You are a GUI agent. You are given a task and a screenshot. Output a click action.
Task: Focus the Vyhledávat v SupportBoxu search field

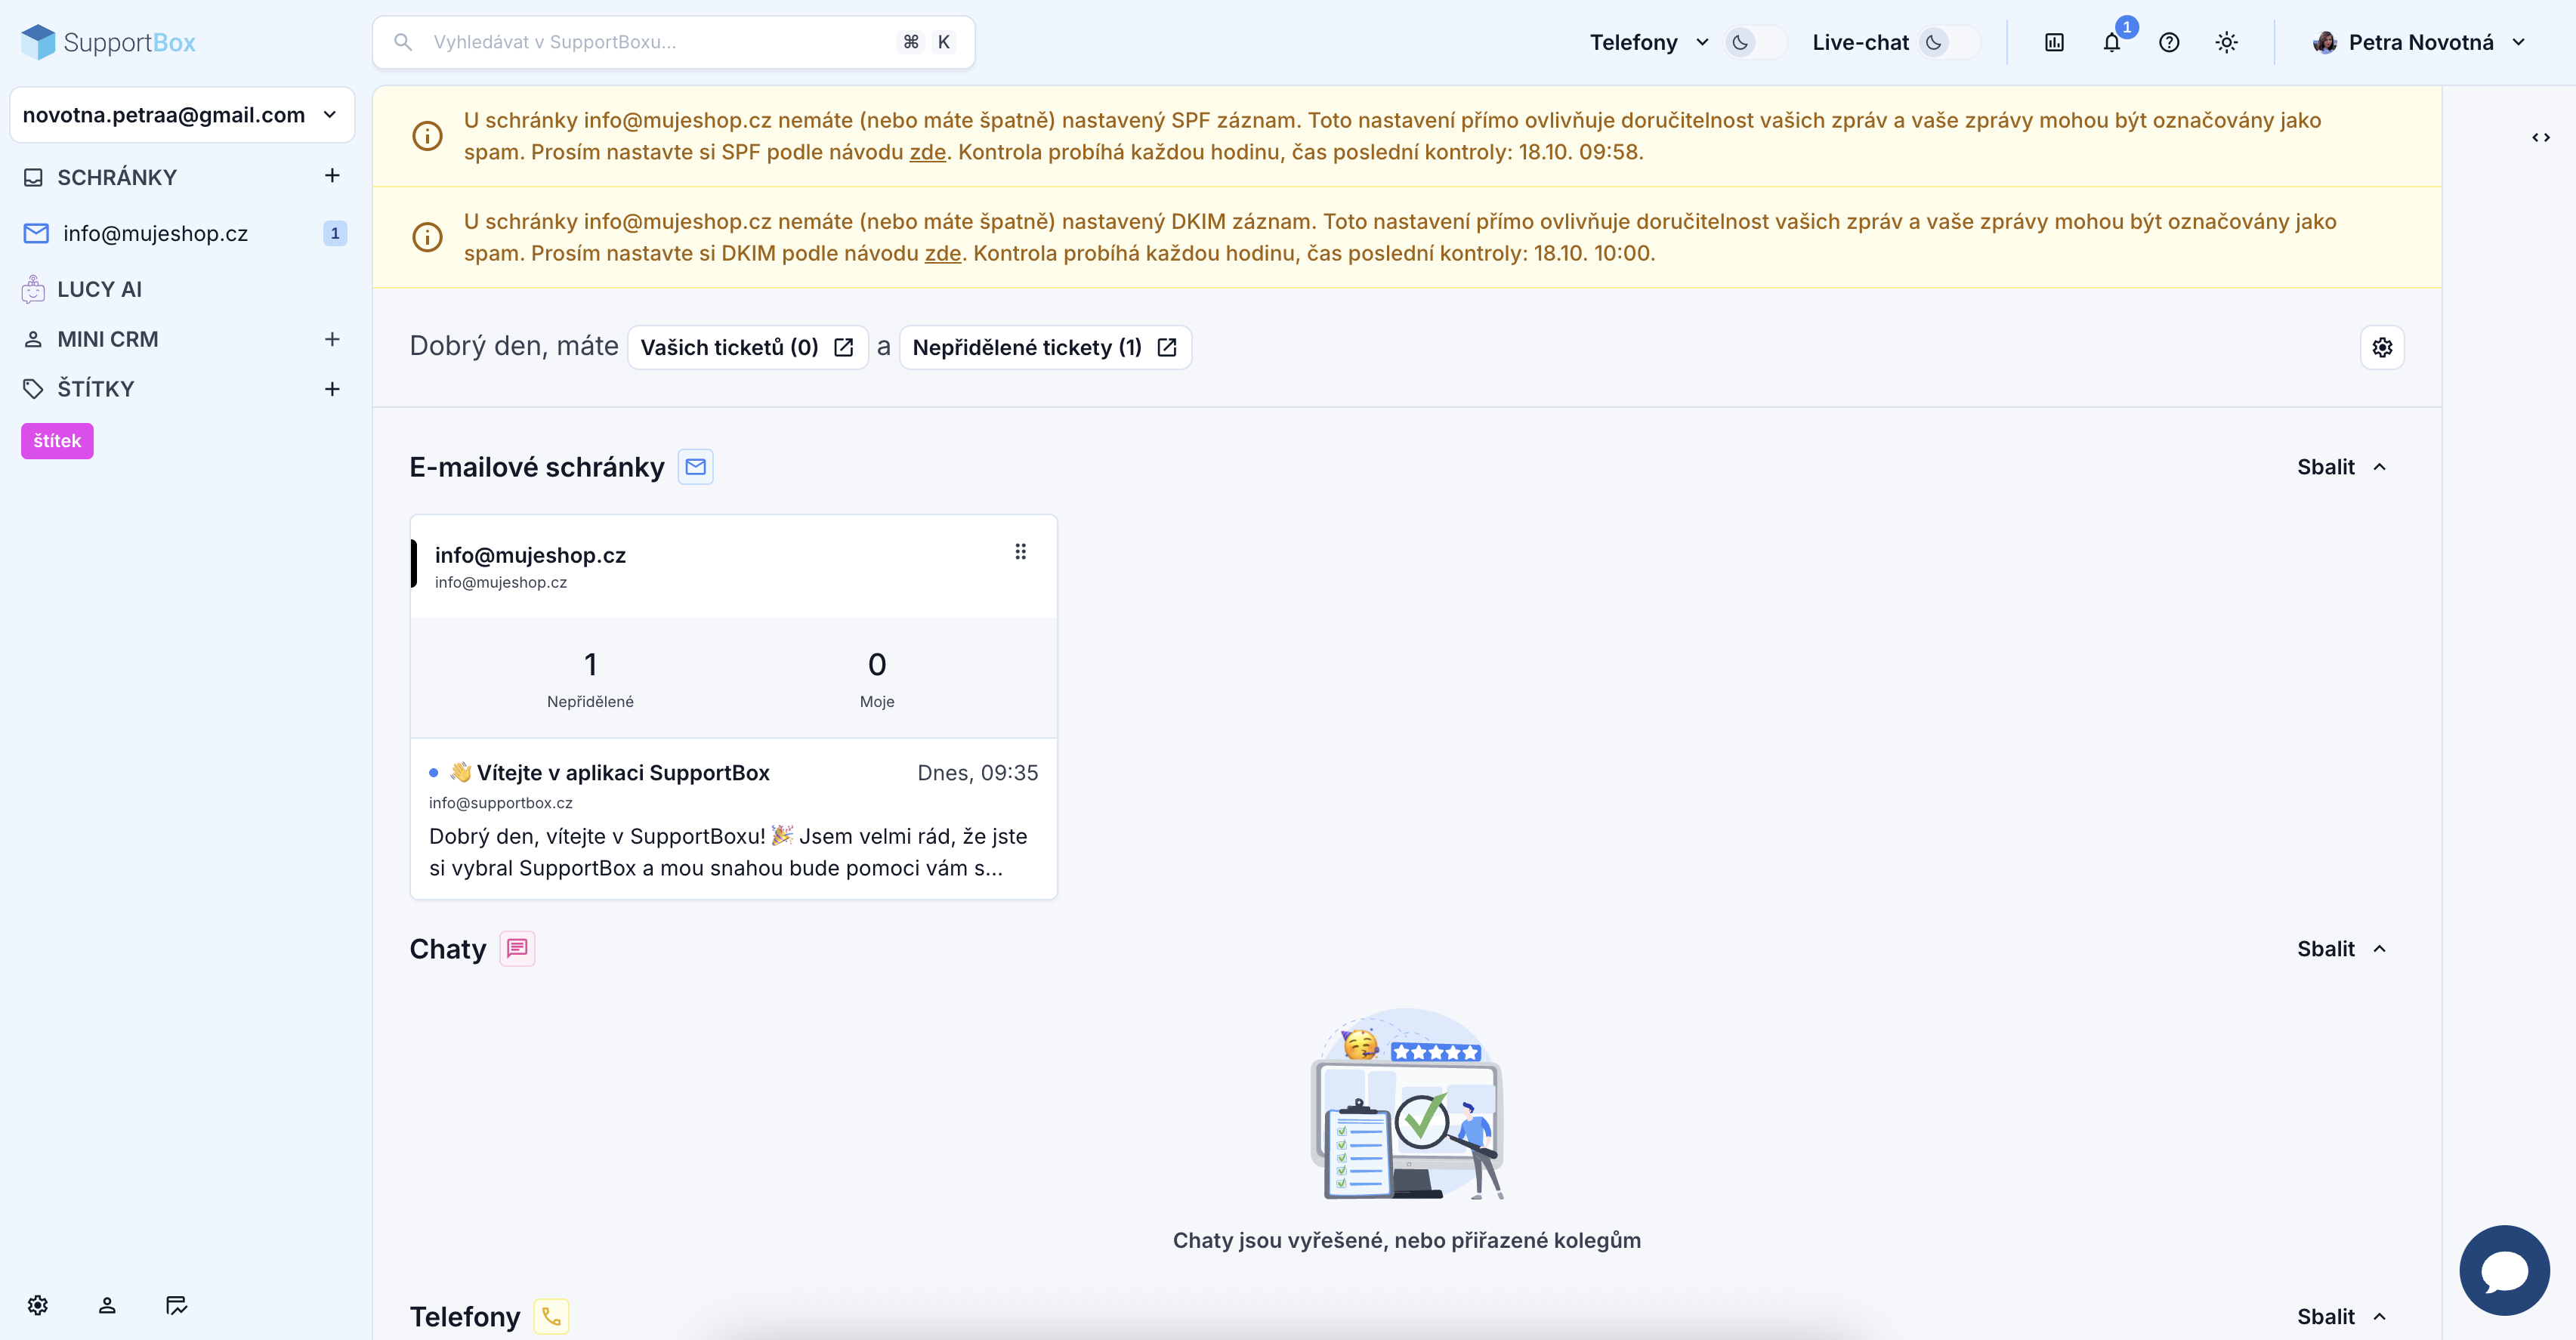coord(673,42)
